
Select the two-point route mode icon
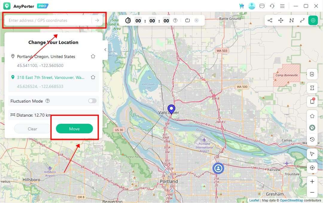[302, 20]
